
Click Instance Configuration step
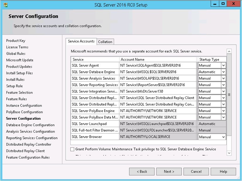[x=24, y=105]
